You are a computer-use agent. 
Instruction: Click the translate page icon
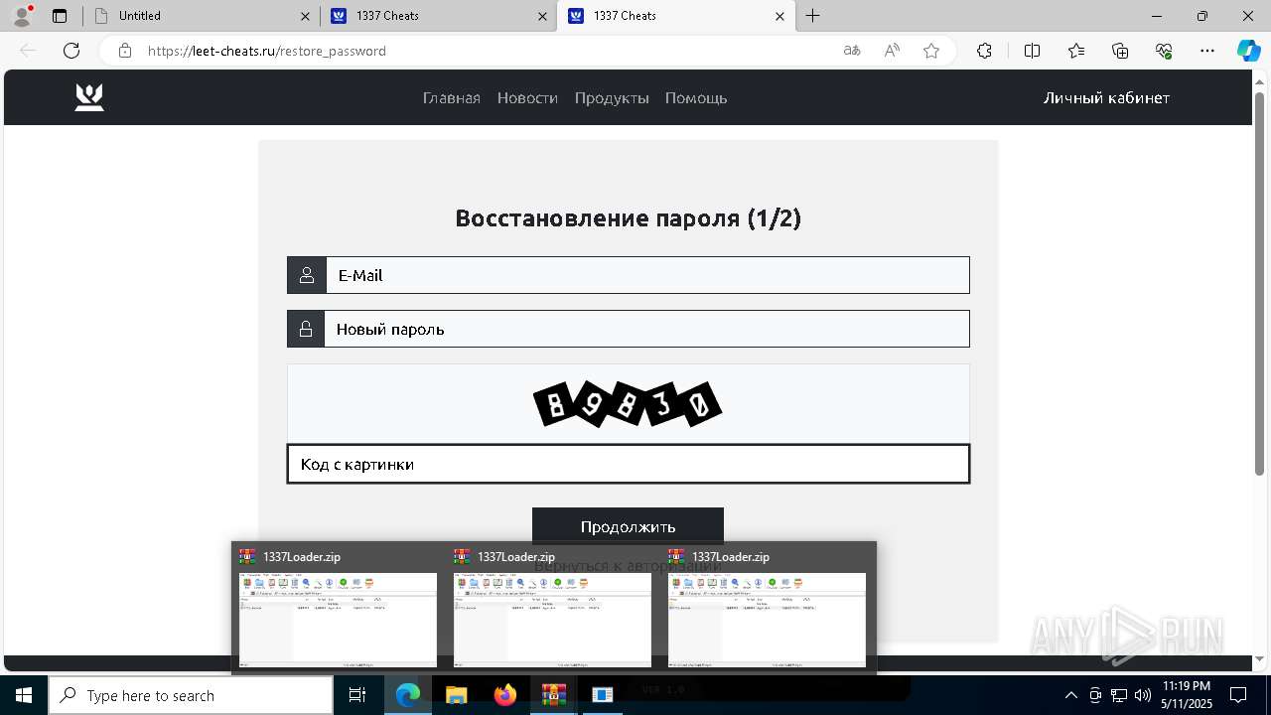(x=852, y=51)
